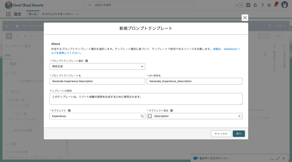
Task: Click the setup gear icon
Action: point(269,5)
